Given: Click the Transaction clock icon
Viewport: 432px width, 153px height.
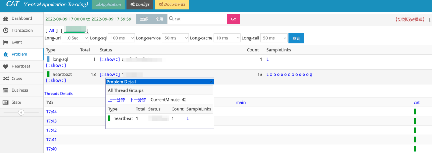Looking at the screenshot, I should pyautogui.click(x=6, y=30).
